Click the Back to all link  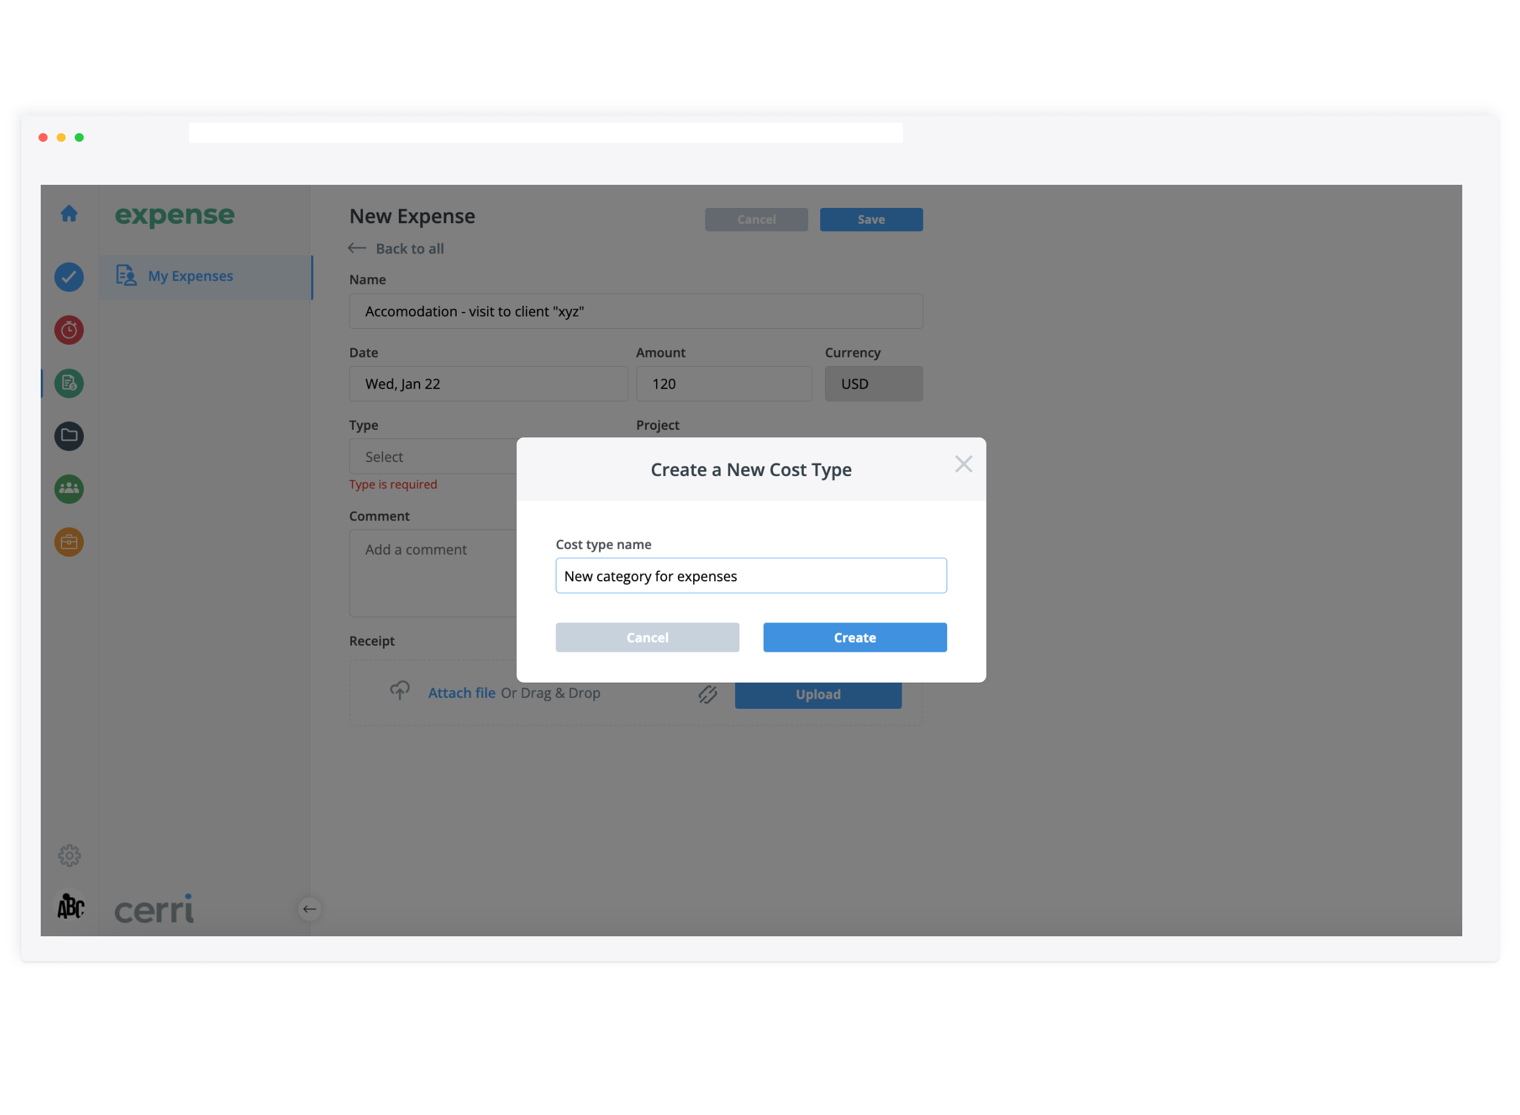click(x=409, y=249)
